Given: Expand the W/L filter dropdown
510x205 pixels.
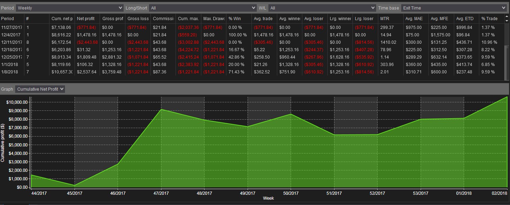Looking at the screenshot, I should coord(322,8).
